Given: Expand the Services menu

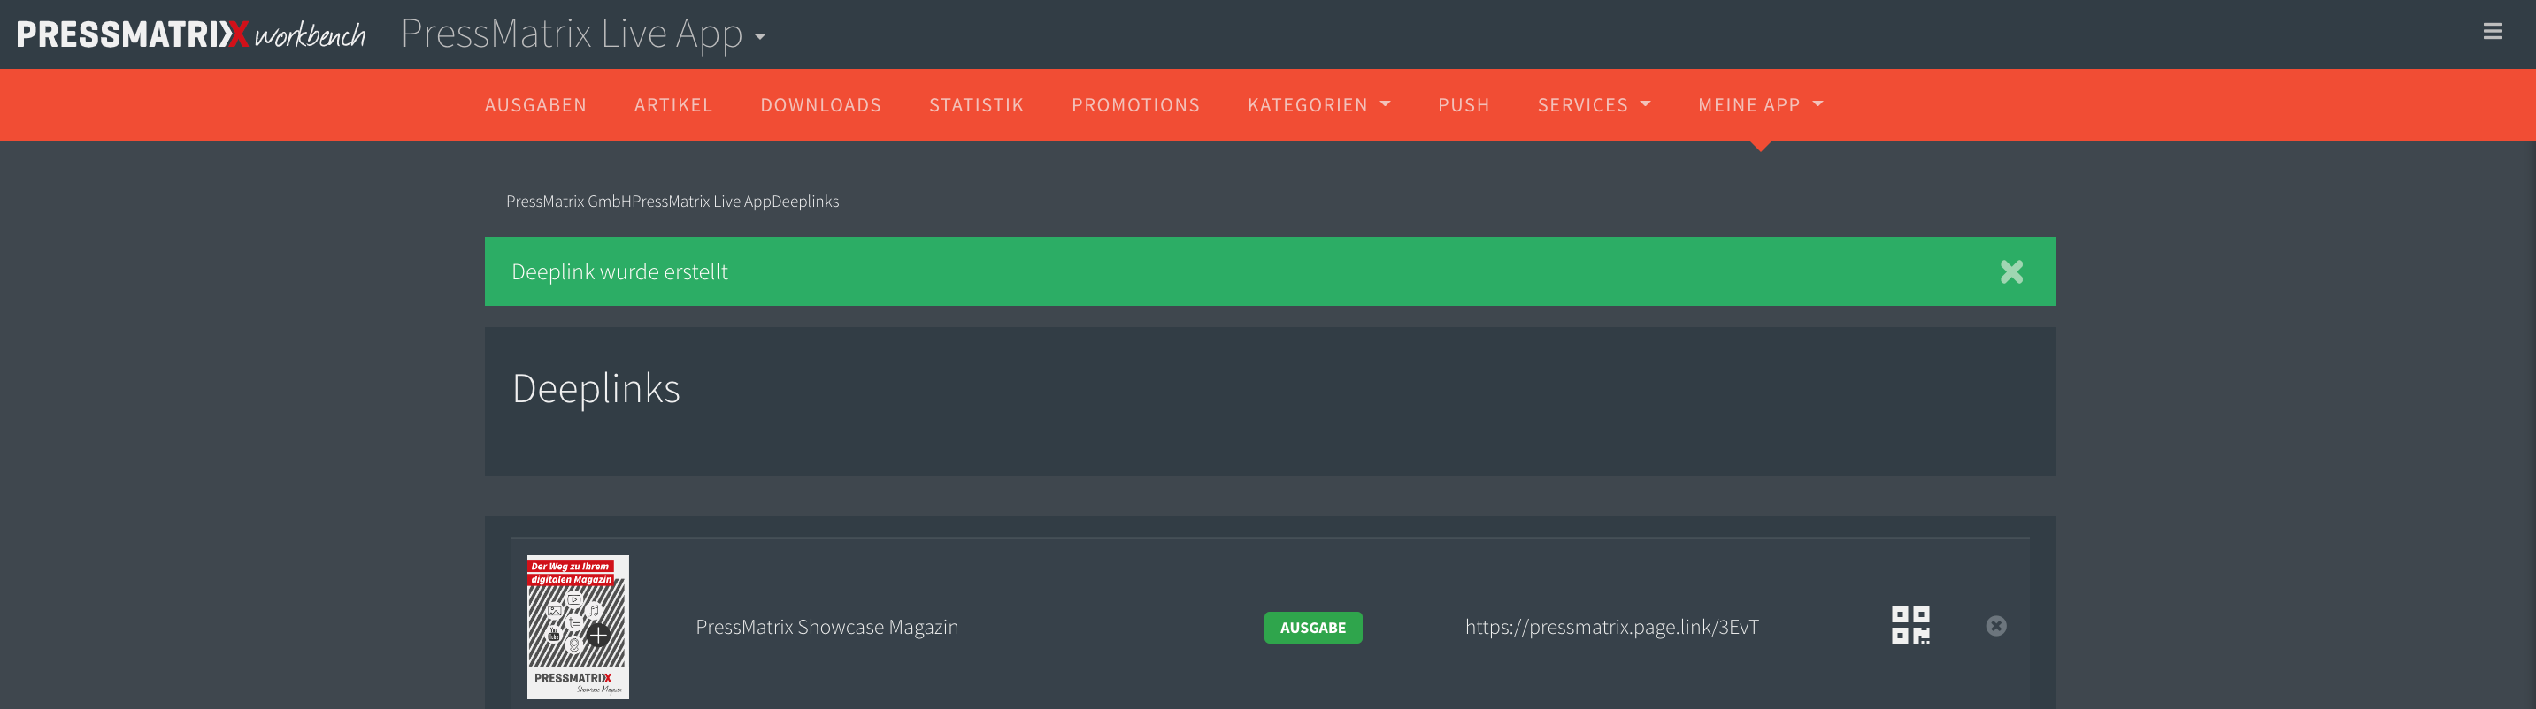Looking at the screenshot, I should [x=1594, y=105].
